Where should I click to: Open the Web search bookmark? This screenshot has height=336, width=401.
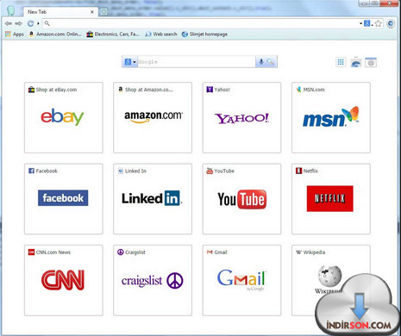[161, 34]
